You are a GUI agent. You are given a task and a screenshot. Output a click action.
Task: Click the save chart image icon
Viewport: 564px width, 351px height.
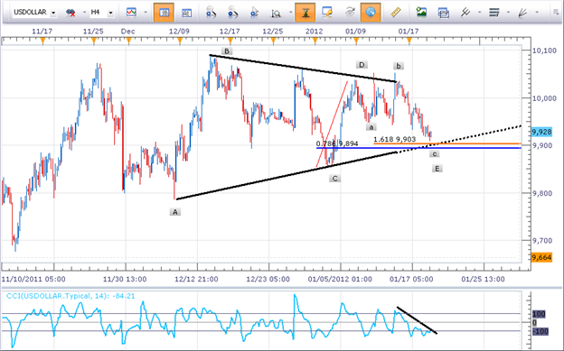coord(421,13)
